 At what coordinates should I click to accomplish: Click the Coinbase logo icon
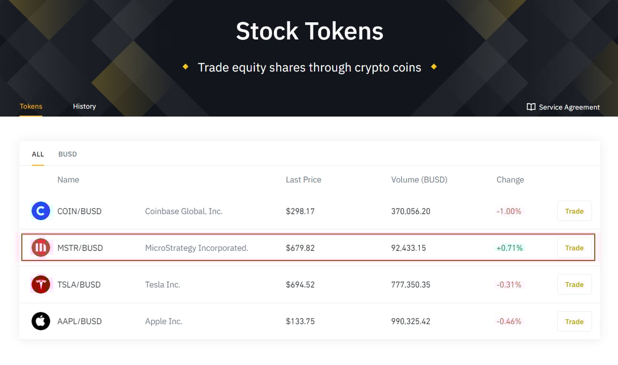41,211
